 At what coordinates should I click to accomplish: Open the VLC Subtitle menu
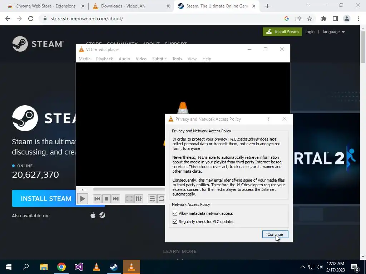[159, 59]
